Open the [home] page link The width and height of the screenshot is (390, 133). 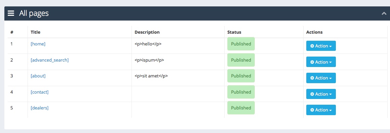[x=38, y=44]
